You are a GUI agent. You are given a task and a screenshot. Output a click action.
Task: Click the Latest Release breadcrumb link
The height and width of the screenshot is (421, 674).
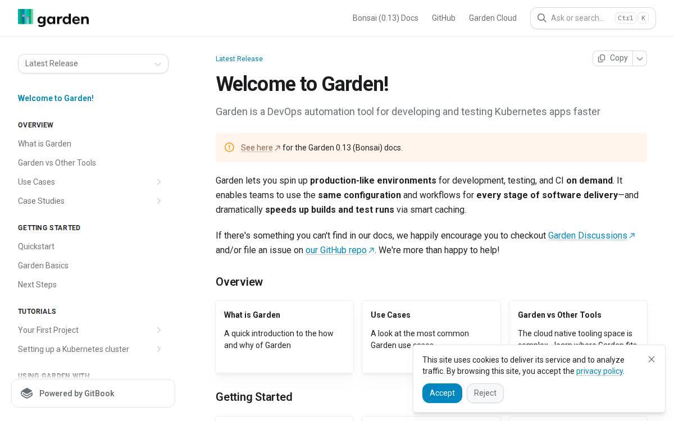(239, 59)
